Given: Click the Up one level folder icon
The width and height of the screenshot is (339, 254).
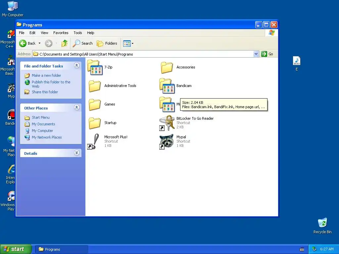Looking at the screenshot, I should (x=64, y=43).
